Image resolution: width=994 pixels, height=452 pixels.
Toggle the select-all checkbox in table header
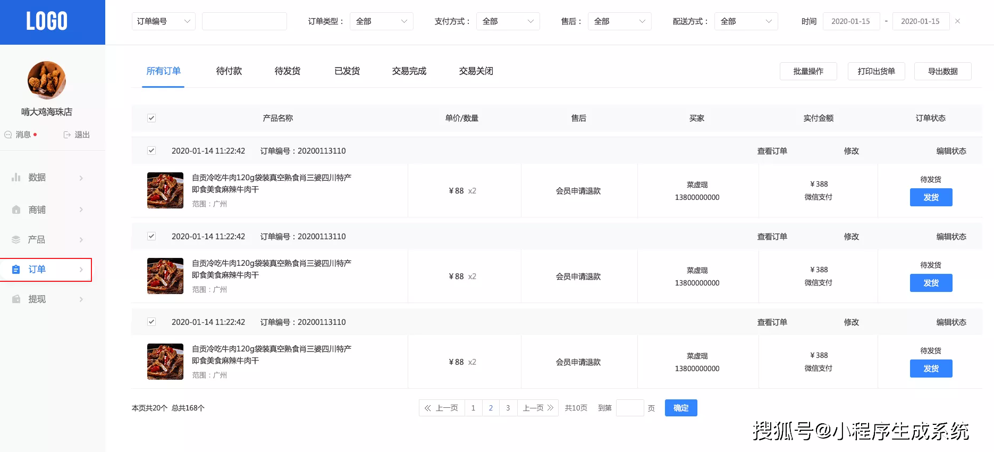(151, 118)
